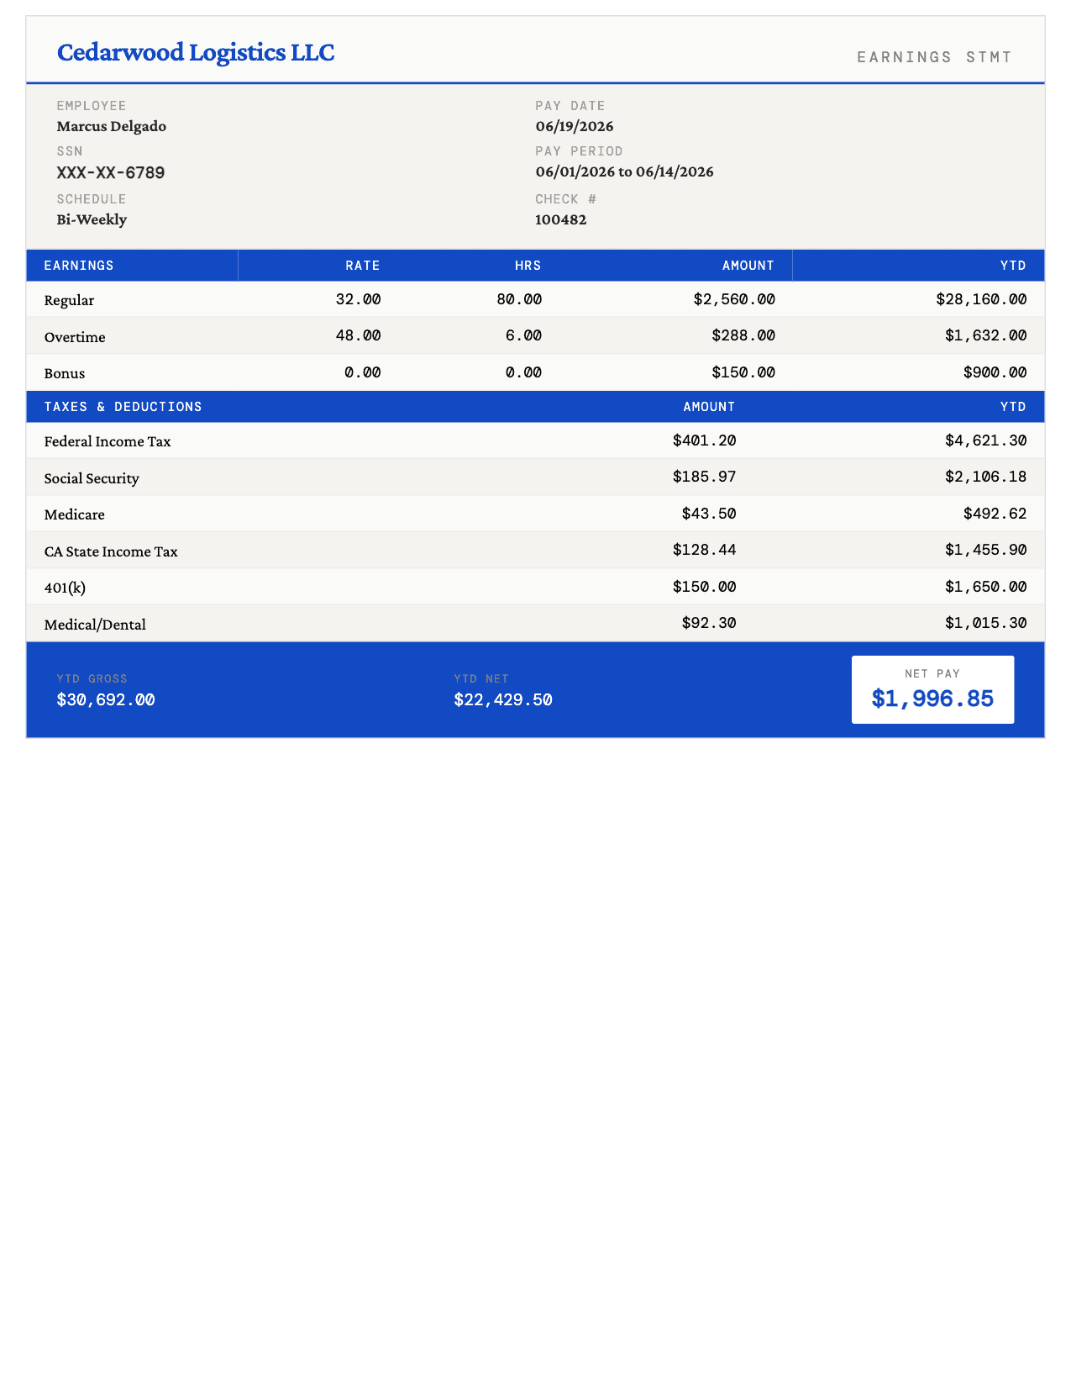Click check number 100482
The width and height of the screenshot is (1071, 1387).
coord(561,220)
